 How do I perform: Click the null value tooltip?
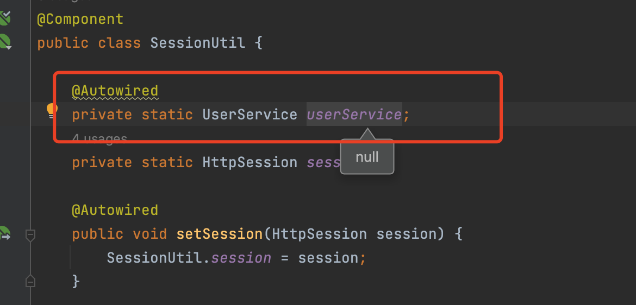tap(367, 157)
